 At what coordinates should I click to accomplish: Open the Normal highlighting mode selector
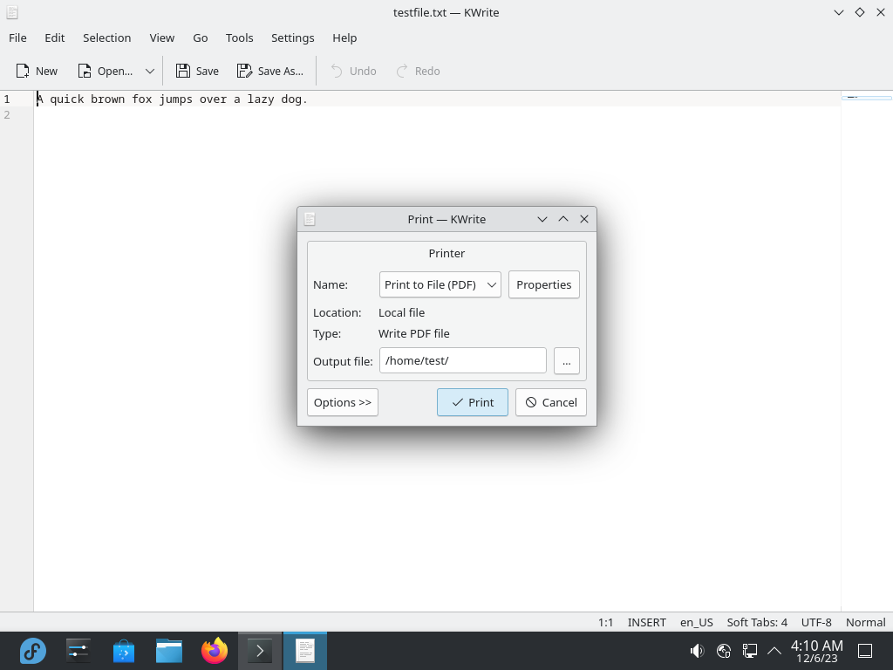coord(866,622)
